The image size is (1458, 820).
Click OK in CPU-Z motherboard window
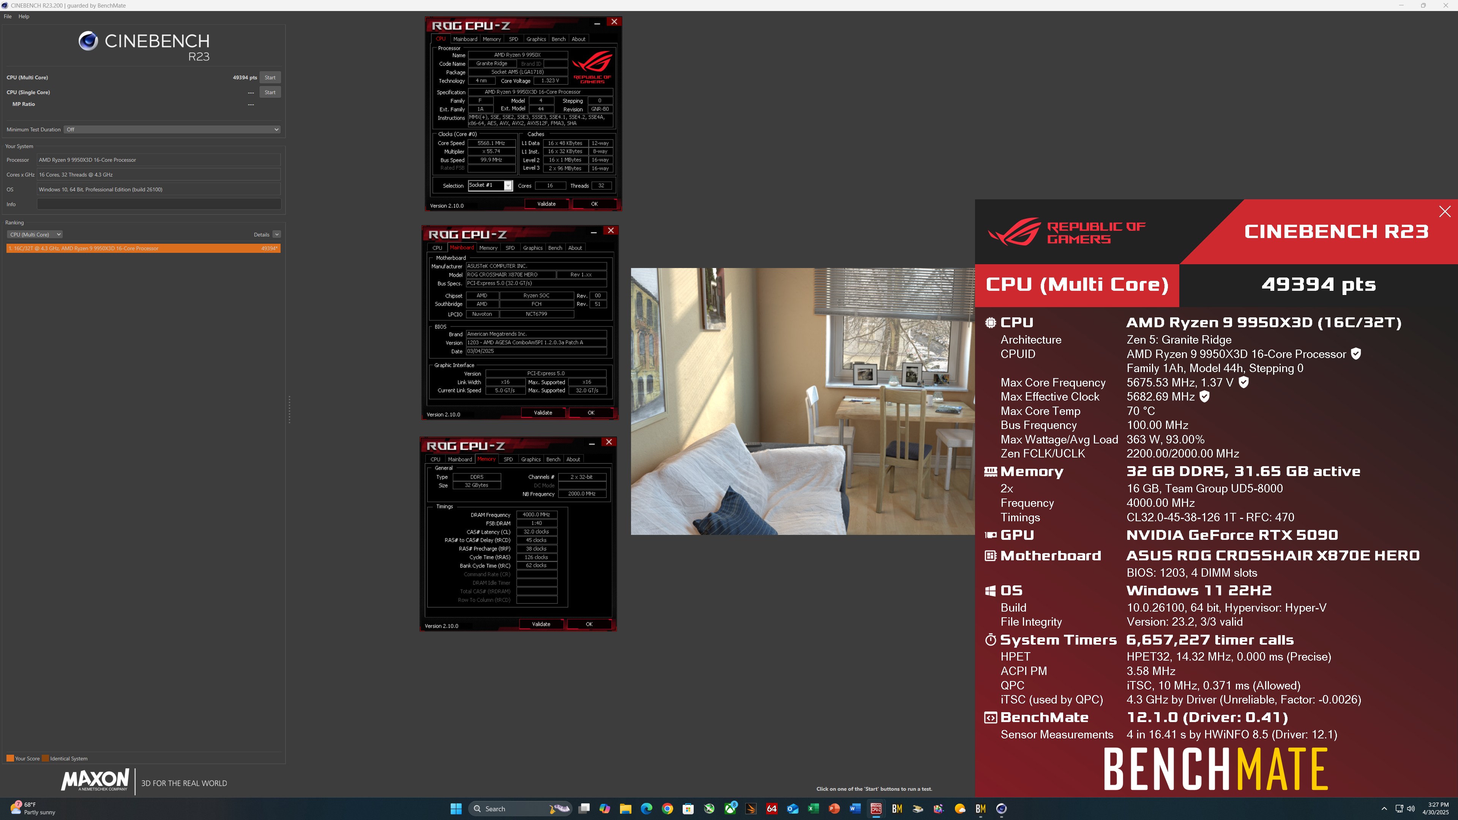pyautogui.click(x=591, y=413)
